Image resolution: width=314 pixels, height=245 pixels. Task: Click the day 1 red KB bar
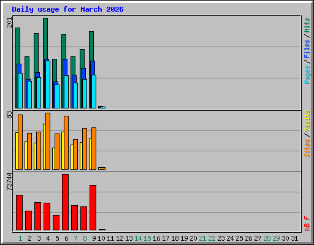[x=19, y=213]
